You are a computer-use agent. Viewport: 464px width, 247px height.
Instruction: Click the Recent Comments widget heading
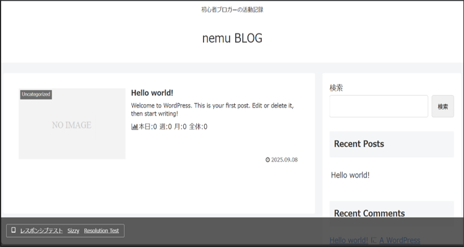369,213
